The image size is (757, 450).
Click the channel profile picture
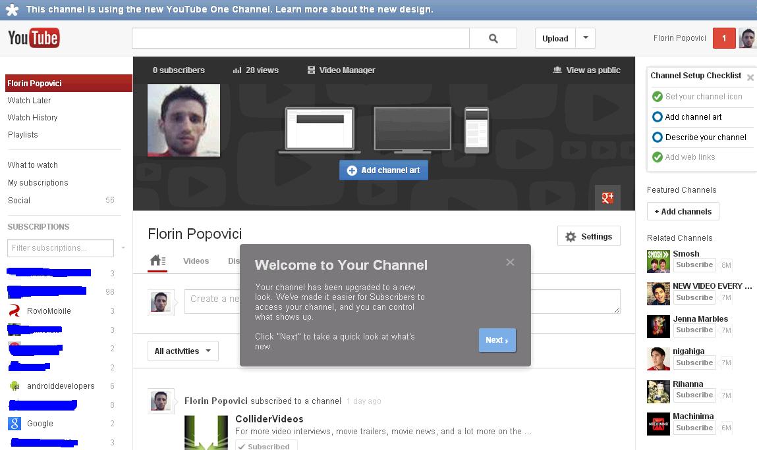[183, 120]
